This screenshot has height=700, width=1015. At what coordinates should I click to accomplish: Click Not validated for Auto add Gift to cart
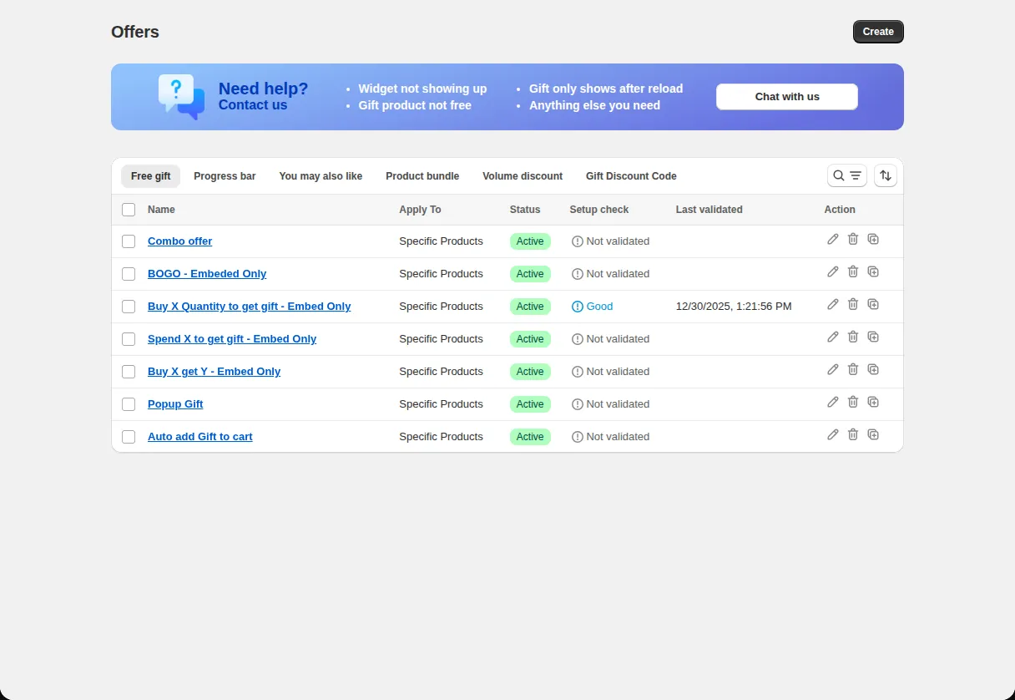click(x=610, y=437)
